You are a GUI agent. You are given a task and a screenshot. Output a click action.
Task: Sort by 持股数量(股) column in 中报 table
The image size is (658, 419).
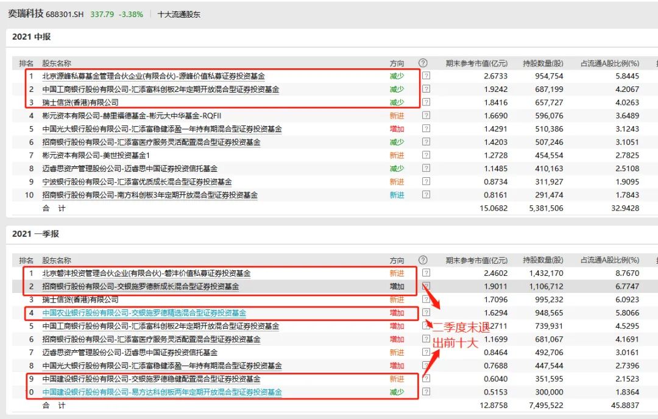(x=543, y=63)
